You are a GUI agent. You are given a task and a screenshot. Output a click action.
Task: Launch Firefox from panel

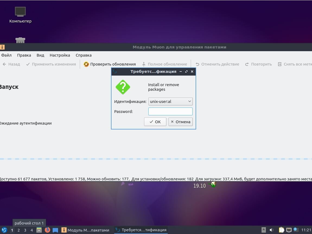(47, 230)
